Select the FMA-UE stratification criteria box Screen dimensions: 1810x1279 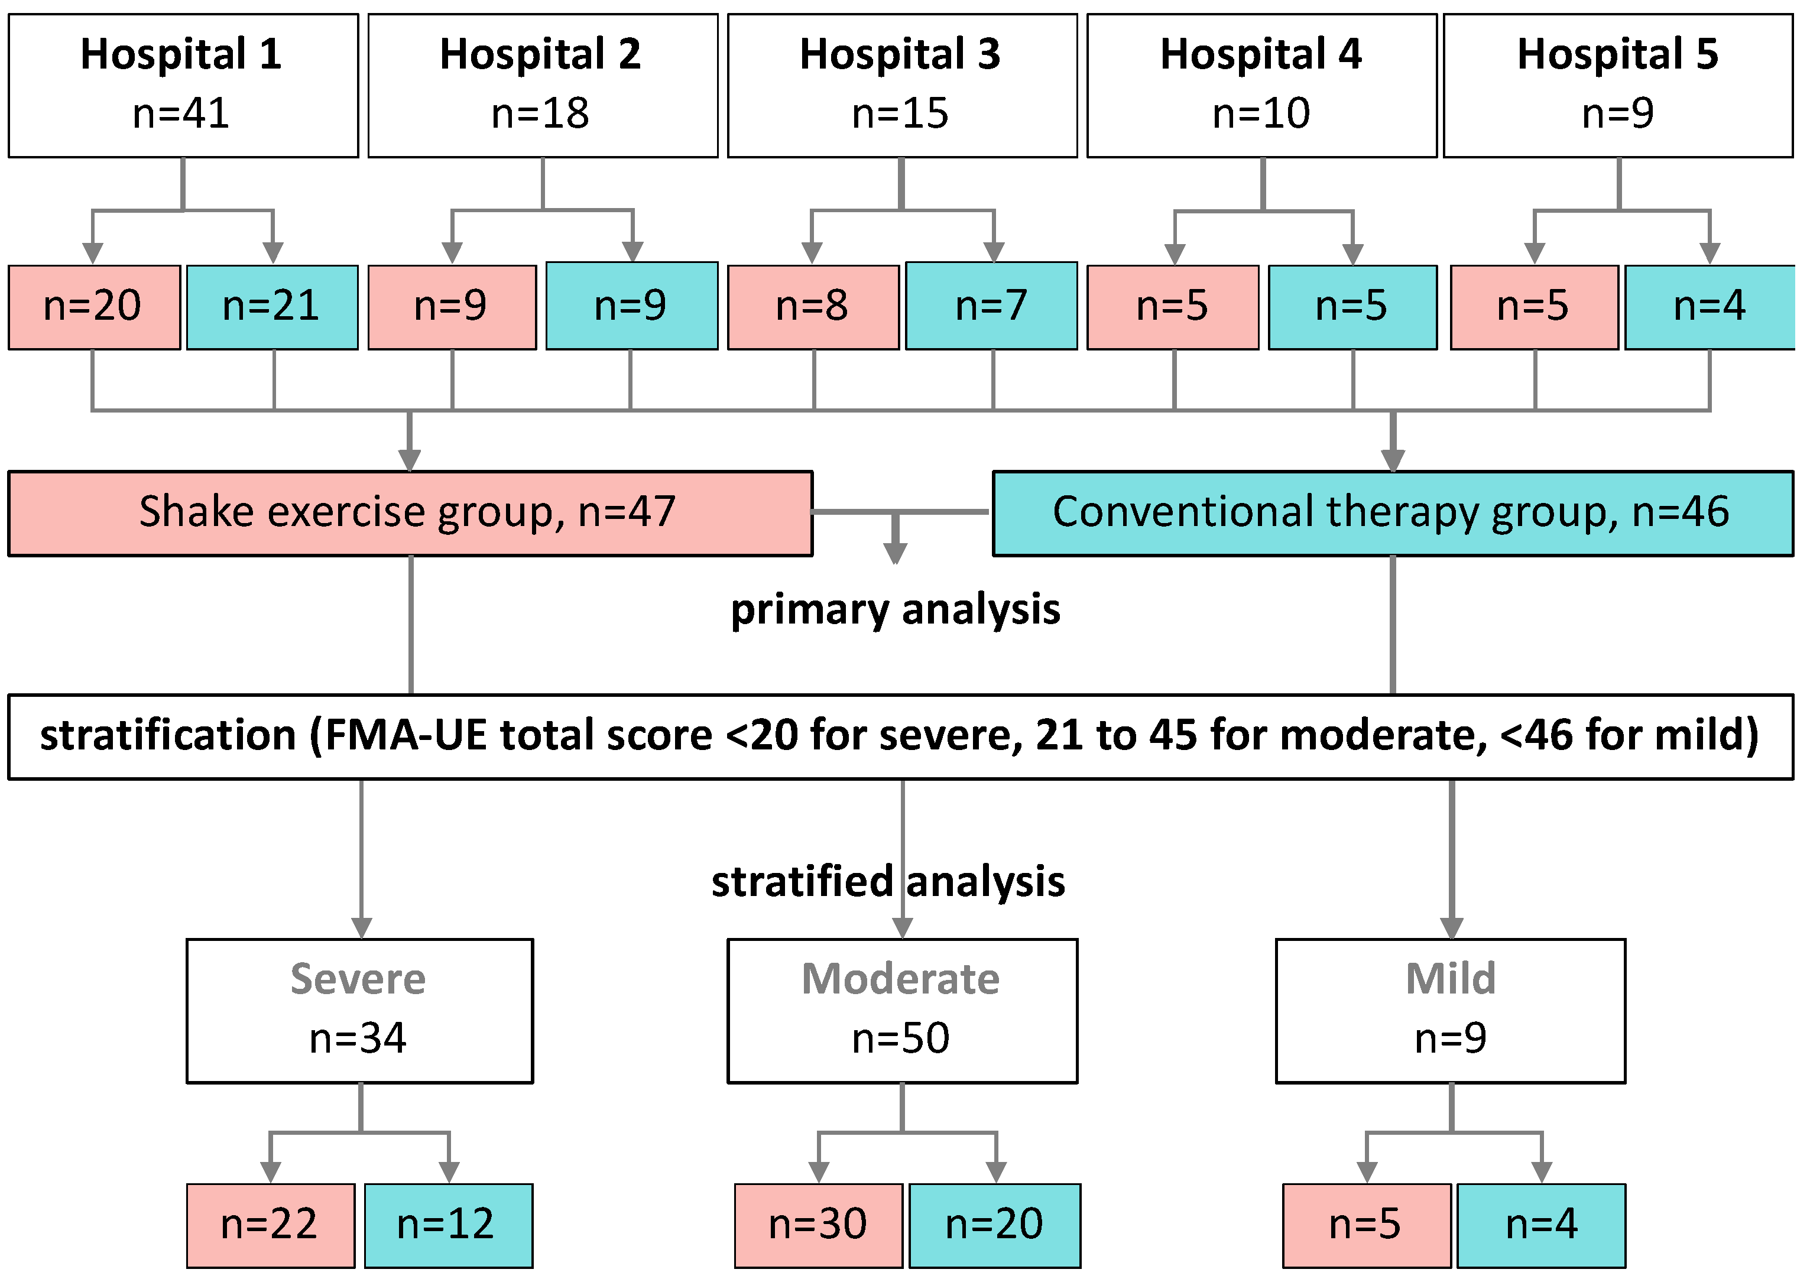pos(901,737)
